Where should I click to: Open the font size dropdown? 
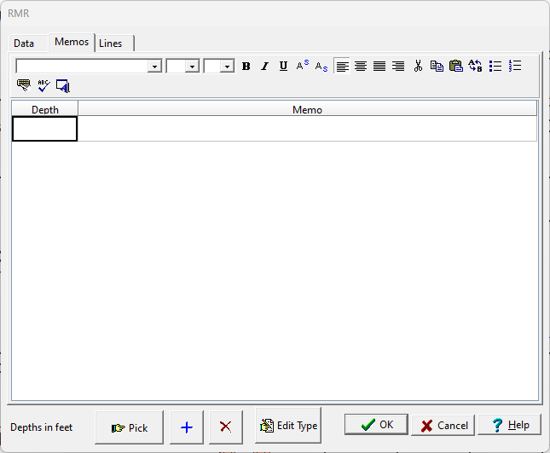click(192, 67)
